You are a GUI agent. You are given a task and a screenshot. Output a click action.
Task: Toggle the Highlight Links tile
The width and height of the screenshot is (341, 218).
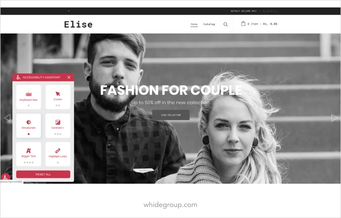[x=58, y=154]
